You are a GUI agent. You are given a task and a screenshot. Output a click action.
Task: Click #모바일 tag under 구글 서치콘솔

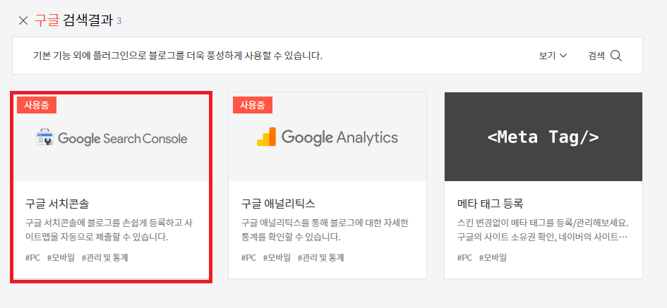61,257
